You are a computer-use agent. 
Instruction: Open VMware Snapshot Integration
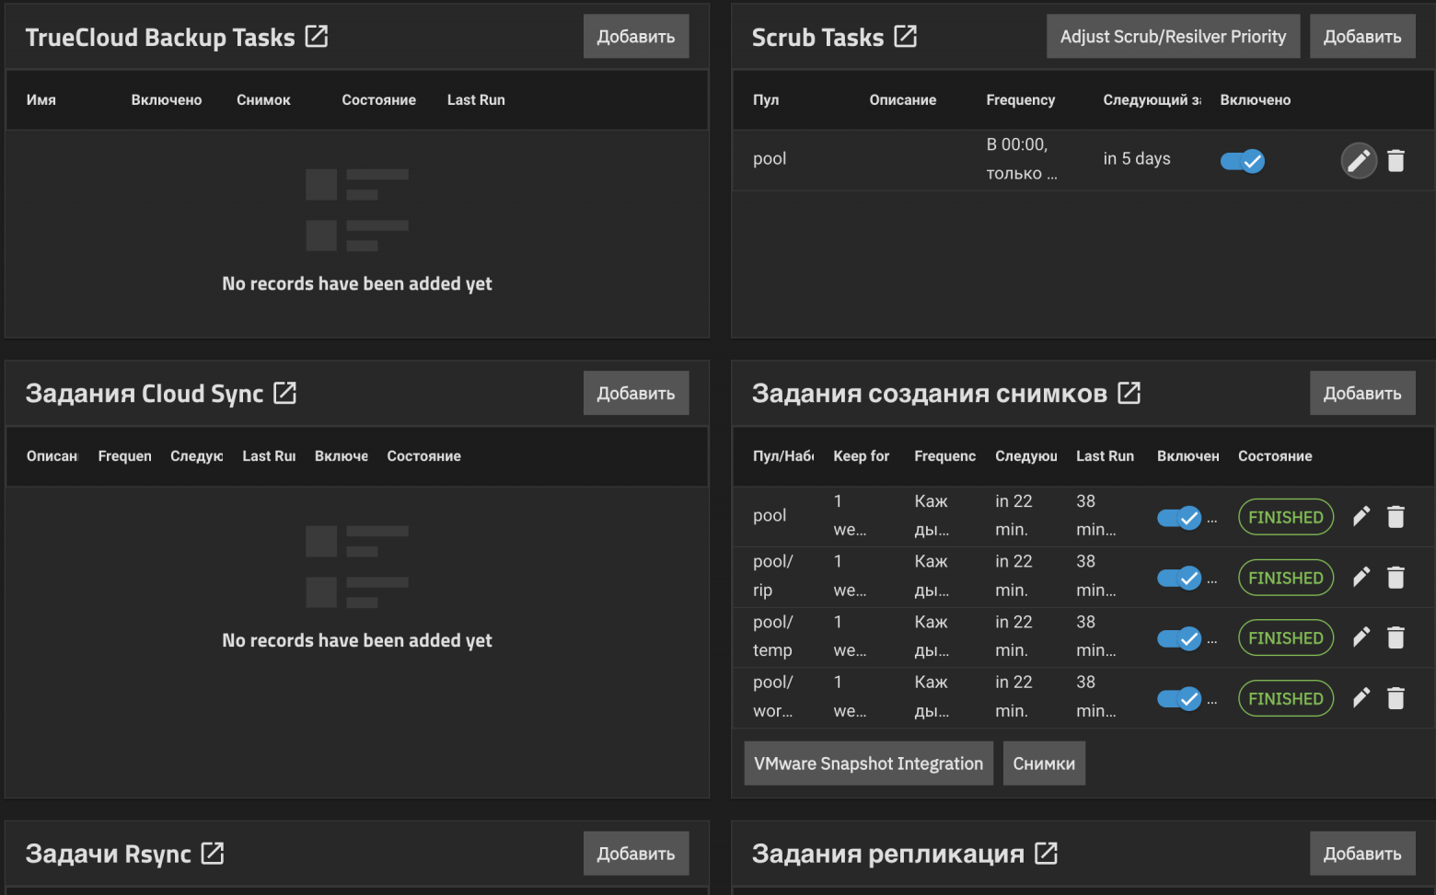pos(868,763)
